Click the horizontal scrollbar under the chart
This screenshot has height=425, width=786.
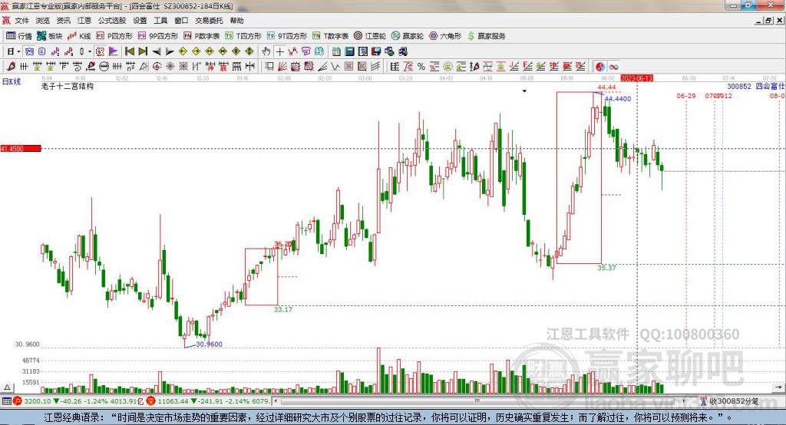476,401
